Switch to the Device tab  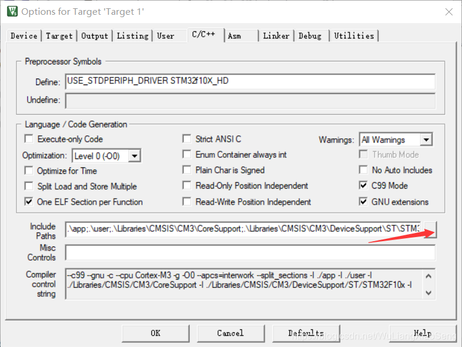pyautogui.click(x=24, y=36)
